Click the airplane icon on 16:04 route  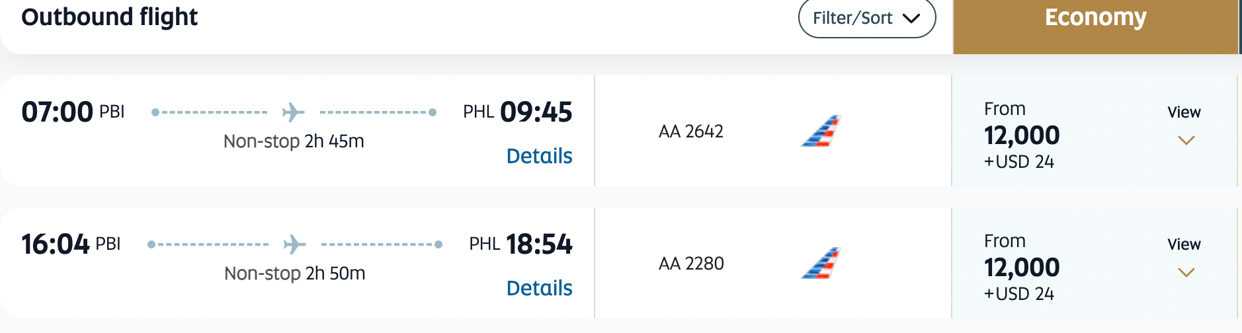[x=294, y=244]
